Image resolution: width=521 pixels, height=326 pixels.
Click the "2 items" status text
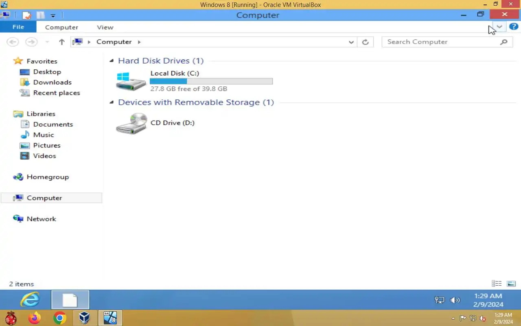tap(22, 284)
